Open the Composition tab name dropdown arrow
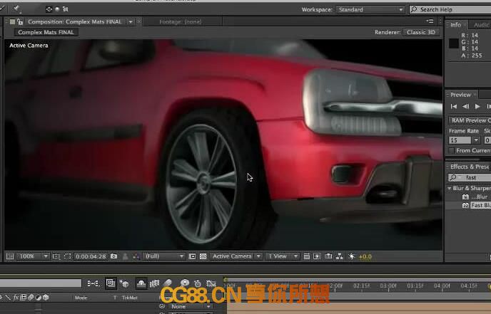491x314 pixels. coord(131,21)
